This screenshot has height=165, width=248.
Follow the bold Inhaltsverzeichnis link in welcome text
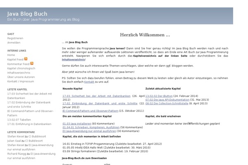pyautogui.click(x=74, y=59)
